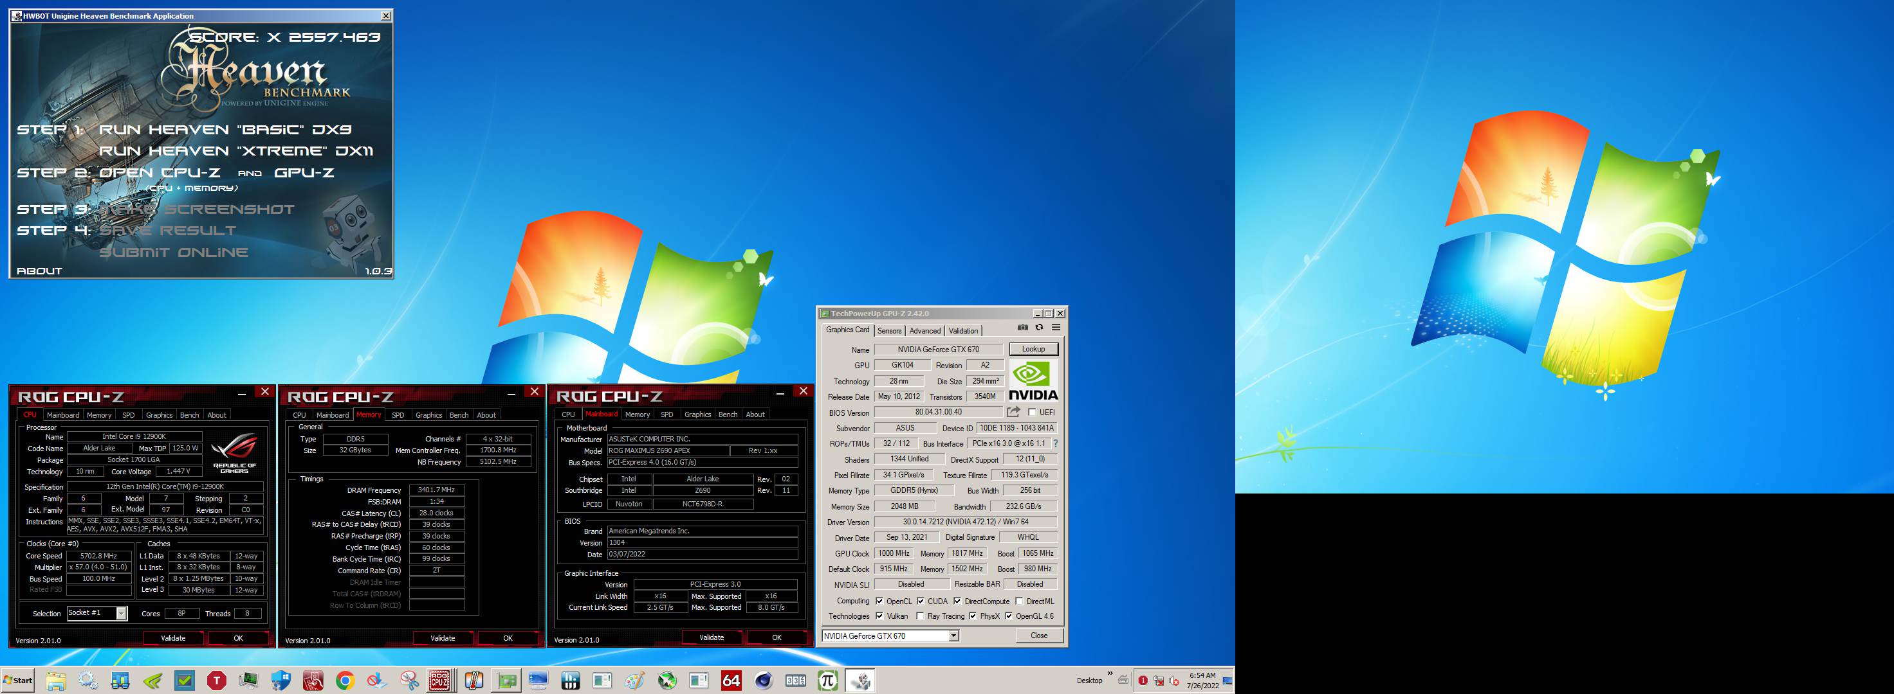Image resolution: width=1894 pixels, height=694 pixels.
Task: Click Run Heaven Basic DX9
Action: point(225,129)
